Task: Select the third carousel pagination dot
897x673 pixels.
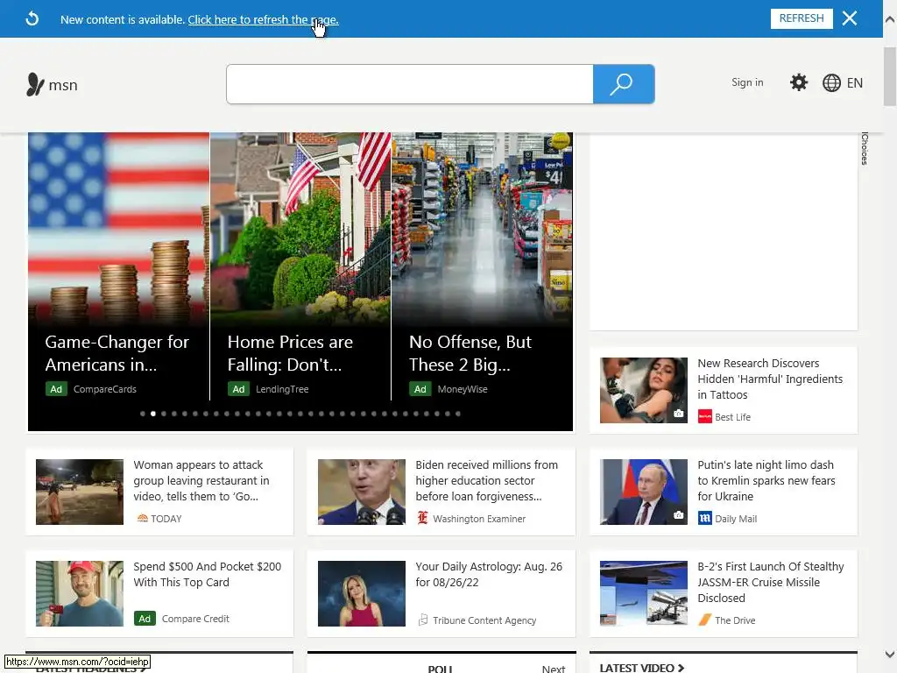Action: pos(164,414)
